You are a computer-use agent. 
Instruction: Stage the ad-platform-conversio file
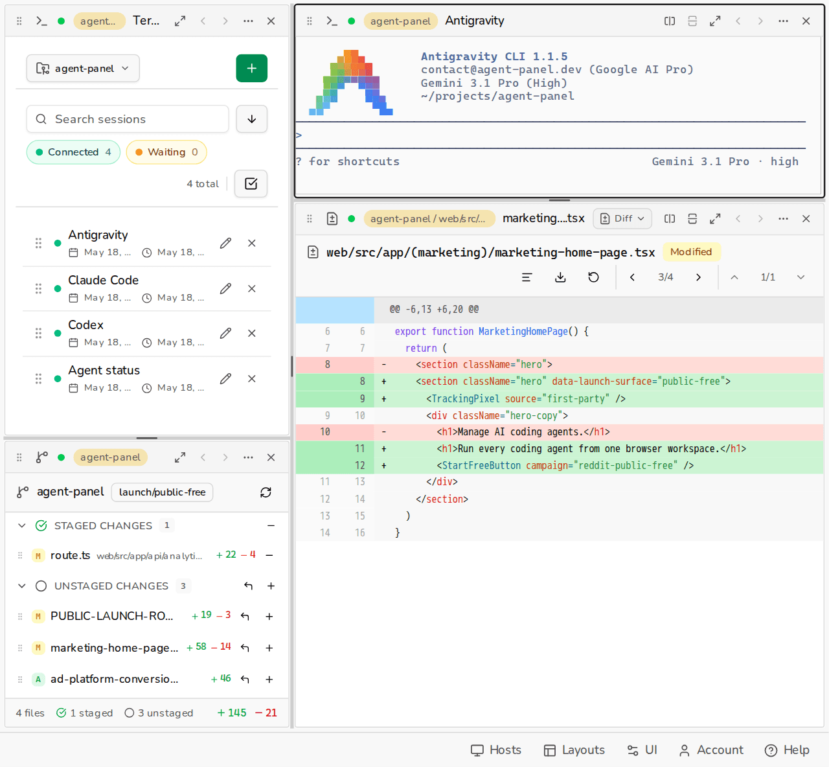click(x=269, y=679)
